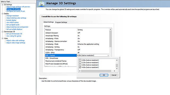The image size is (170, 95).
Task: Select Antialiasing - Gamma correction row
Action: pos(77,41)
